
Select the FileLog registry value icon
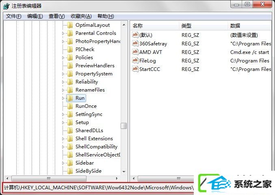[135, 60]
